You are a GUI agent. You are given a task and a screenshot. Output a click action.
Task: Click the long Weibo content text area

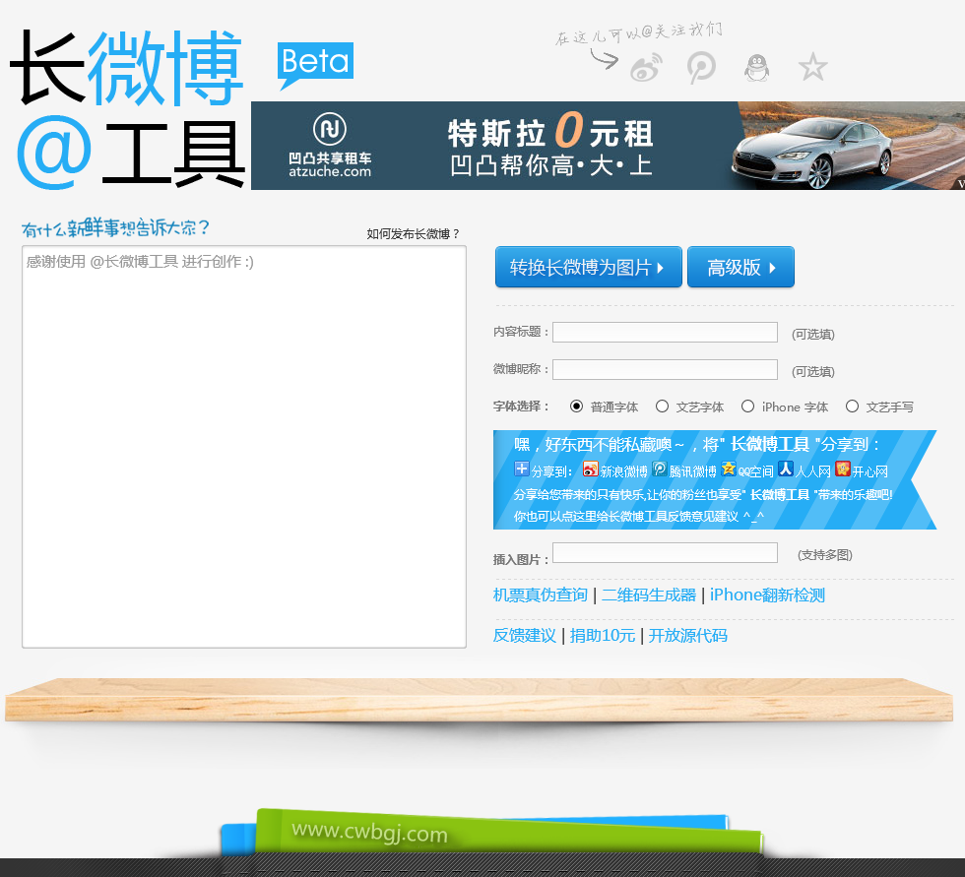pos(244,447)
